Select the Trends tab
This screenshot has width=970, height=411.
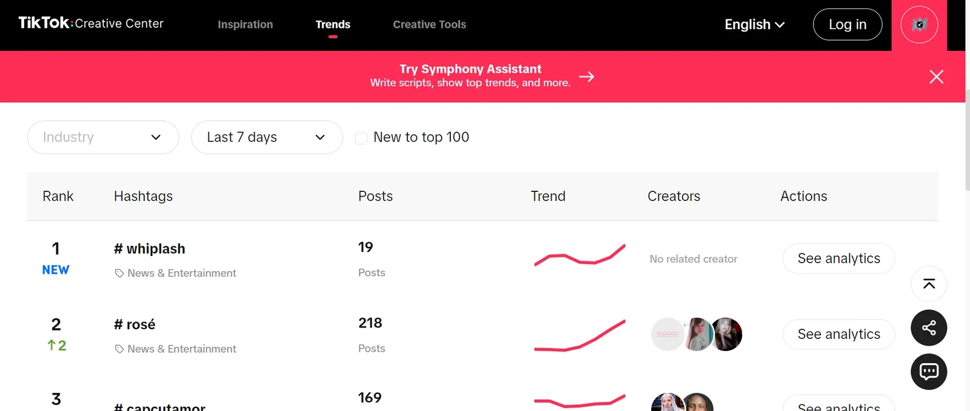[333, 24]
